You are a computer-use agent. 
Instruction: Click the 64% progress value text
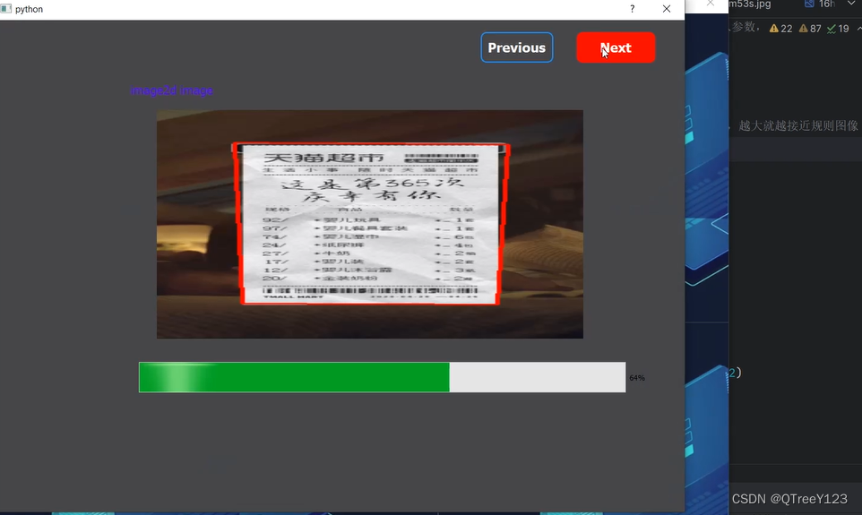[x=637, y=378]
